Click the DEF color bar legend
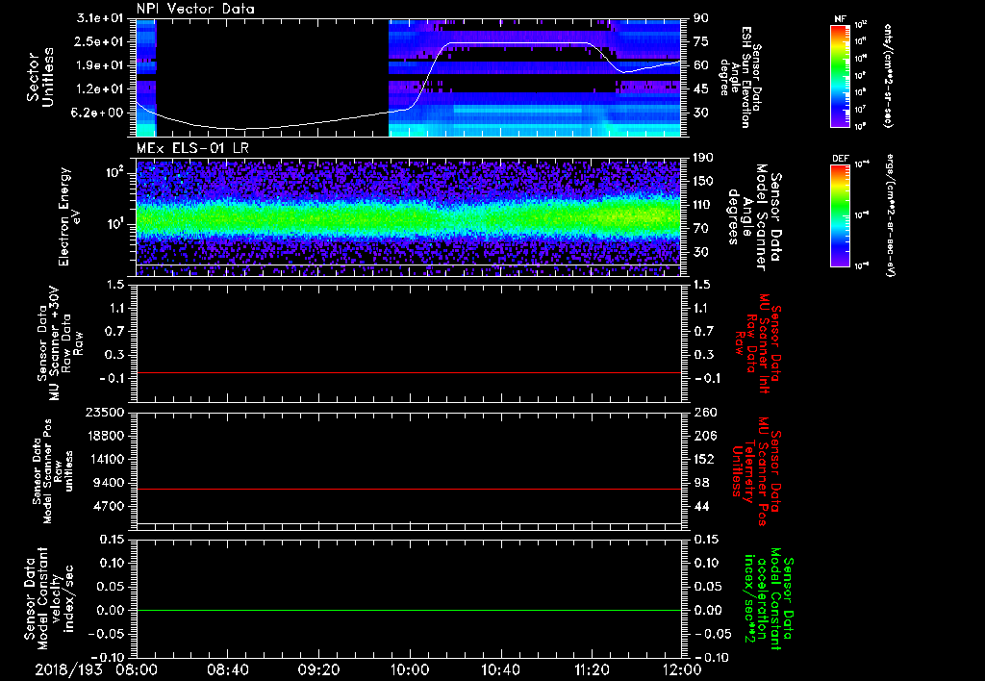This screenshot has width=985, height=681. coord(840,215)
